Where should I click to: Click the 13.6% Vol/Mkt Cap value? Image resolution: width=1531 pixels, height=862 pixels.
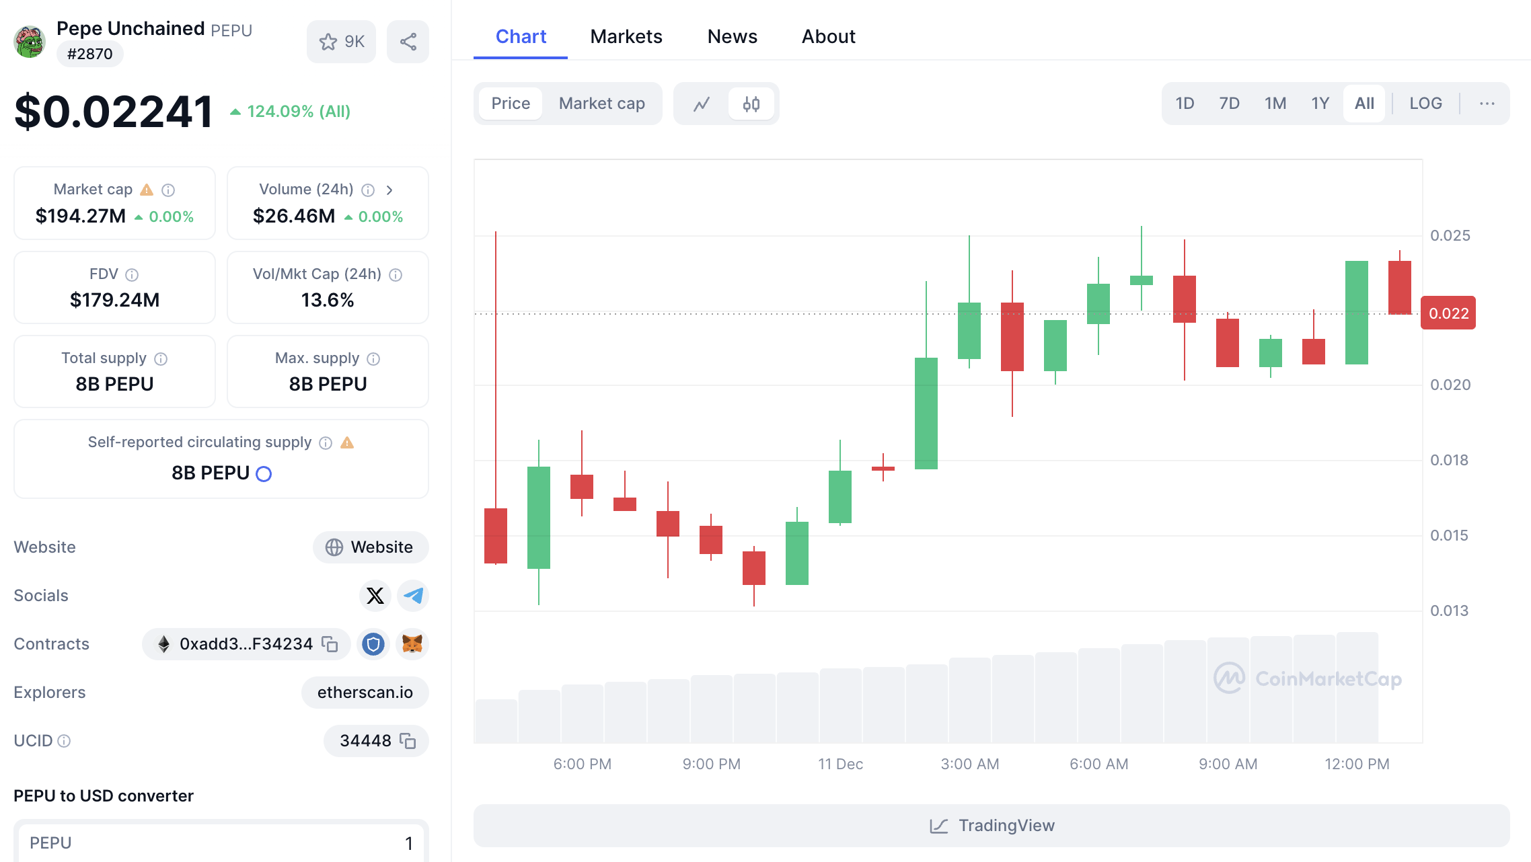pyautogui.click(x=328, y=300)
